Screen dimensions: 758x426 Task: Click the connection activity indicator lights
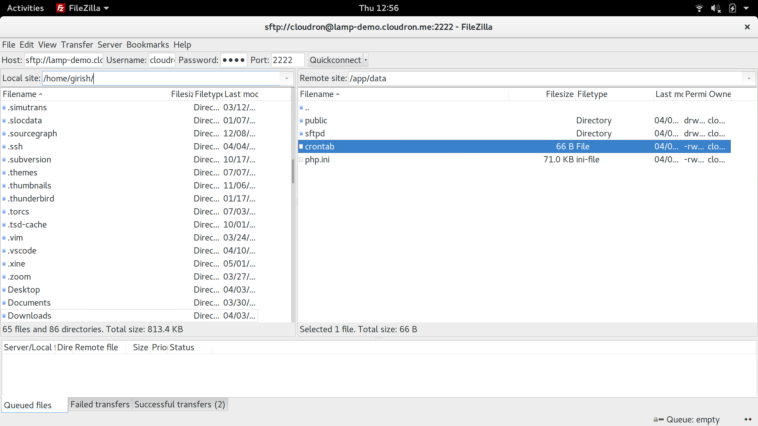pos(748,419)
